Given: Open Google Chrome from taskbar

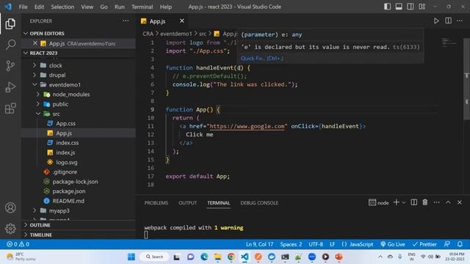Looking at the screenshot, I should point(231,257).
